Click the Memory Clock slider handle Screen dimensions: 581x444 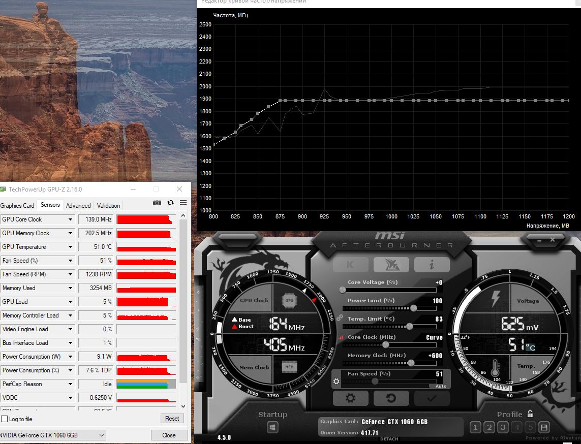[411, 363]
